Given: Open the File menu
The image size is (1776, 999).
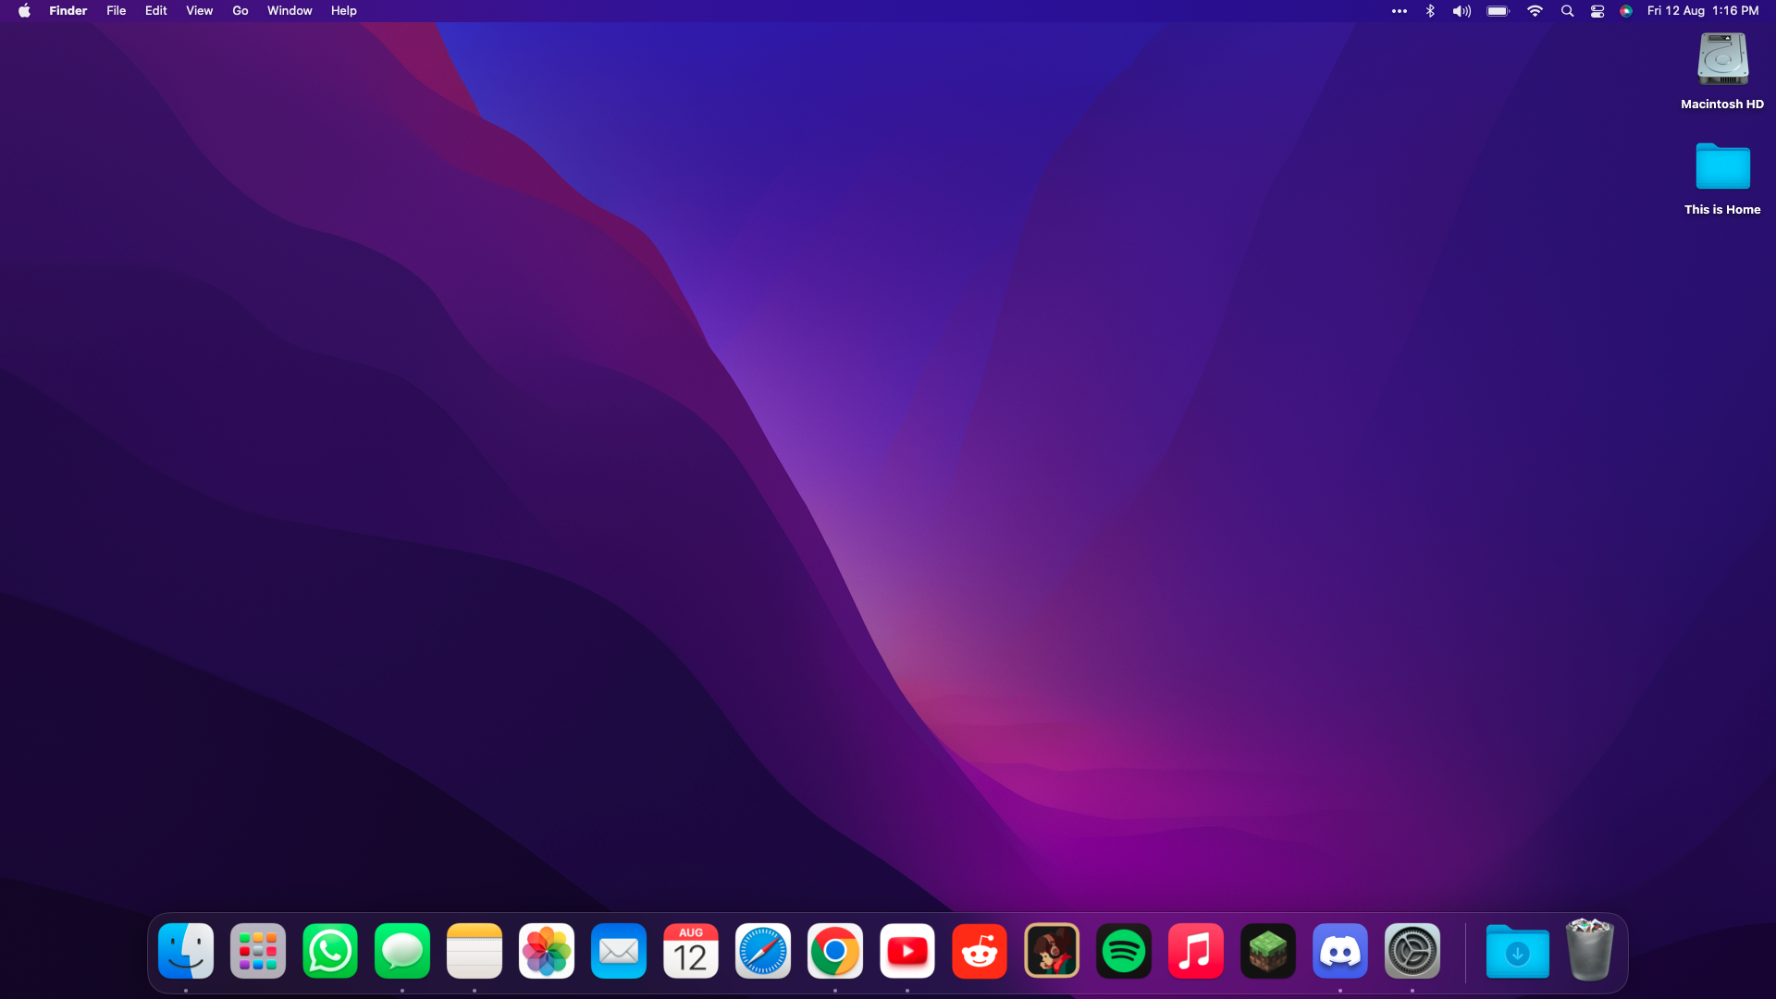Looking at the screenshot, I should pos(116,11).
